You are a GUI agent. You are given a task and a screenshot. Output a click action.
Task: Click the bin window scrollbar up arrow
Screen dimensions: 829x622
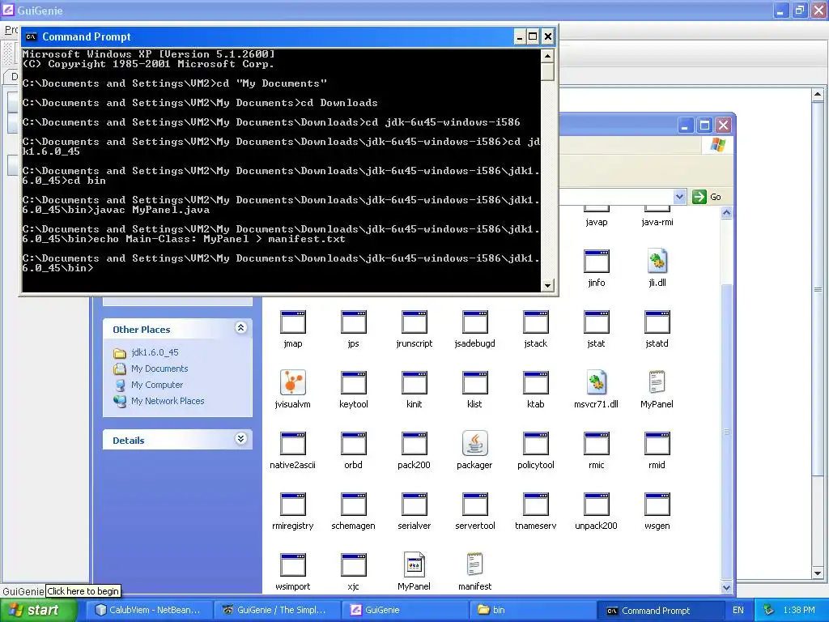point(726,213)
